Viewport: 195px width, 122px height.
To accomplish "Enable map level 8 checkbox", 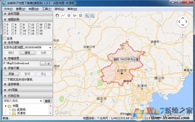I will coord(21,25).
